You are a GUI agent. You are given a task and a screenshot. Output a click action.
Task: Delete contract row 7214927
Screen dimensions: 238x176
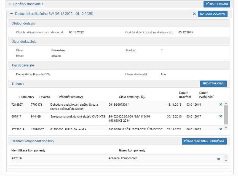220,105
